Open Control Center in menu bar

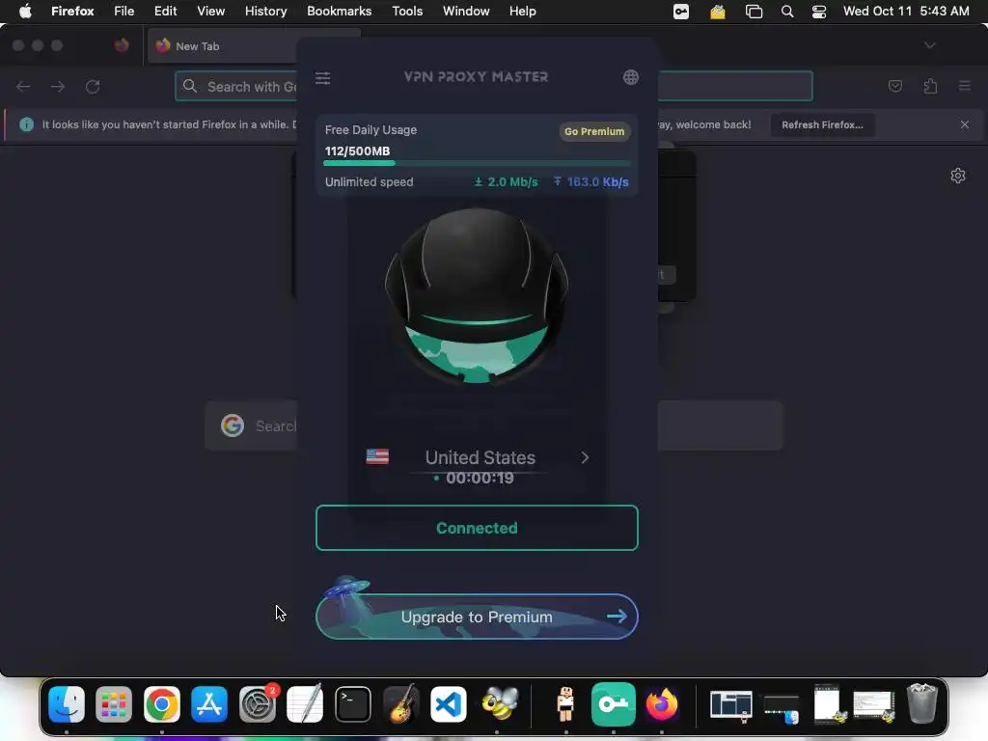tap(818, 12)
